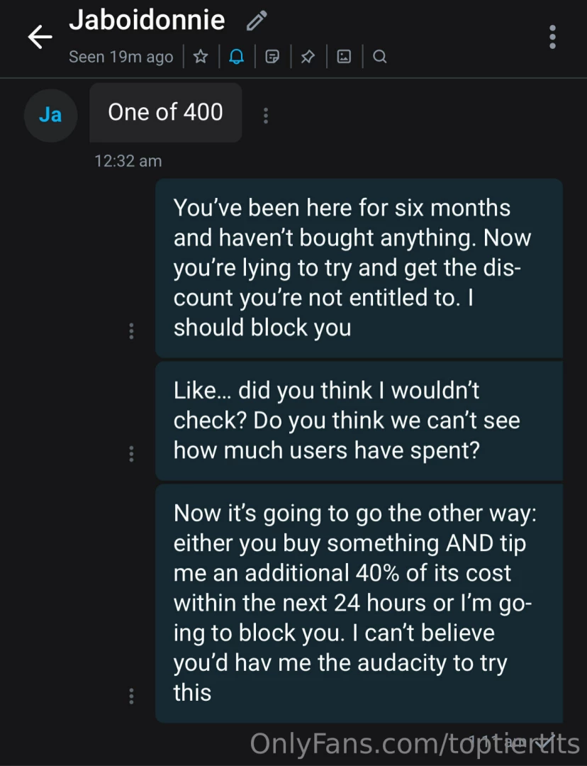Open options for "One of 400" message
Image resolution: width=587 pixels, height=766 pixels.
tap(265, 115)
